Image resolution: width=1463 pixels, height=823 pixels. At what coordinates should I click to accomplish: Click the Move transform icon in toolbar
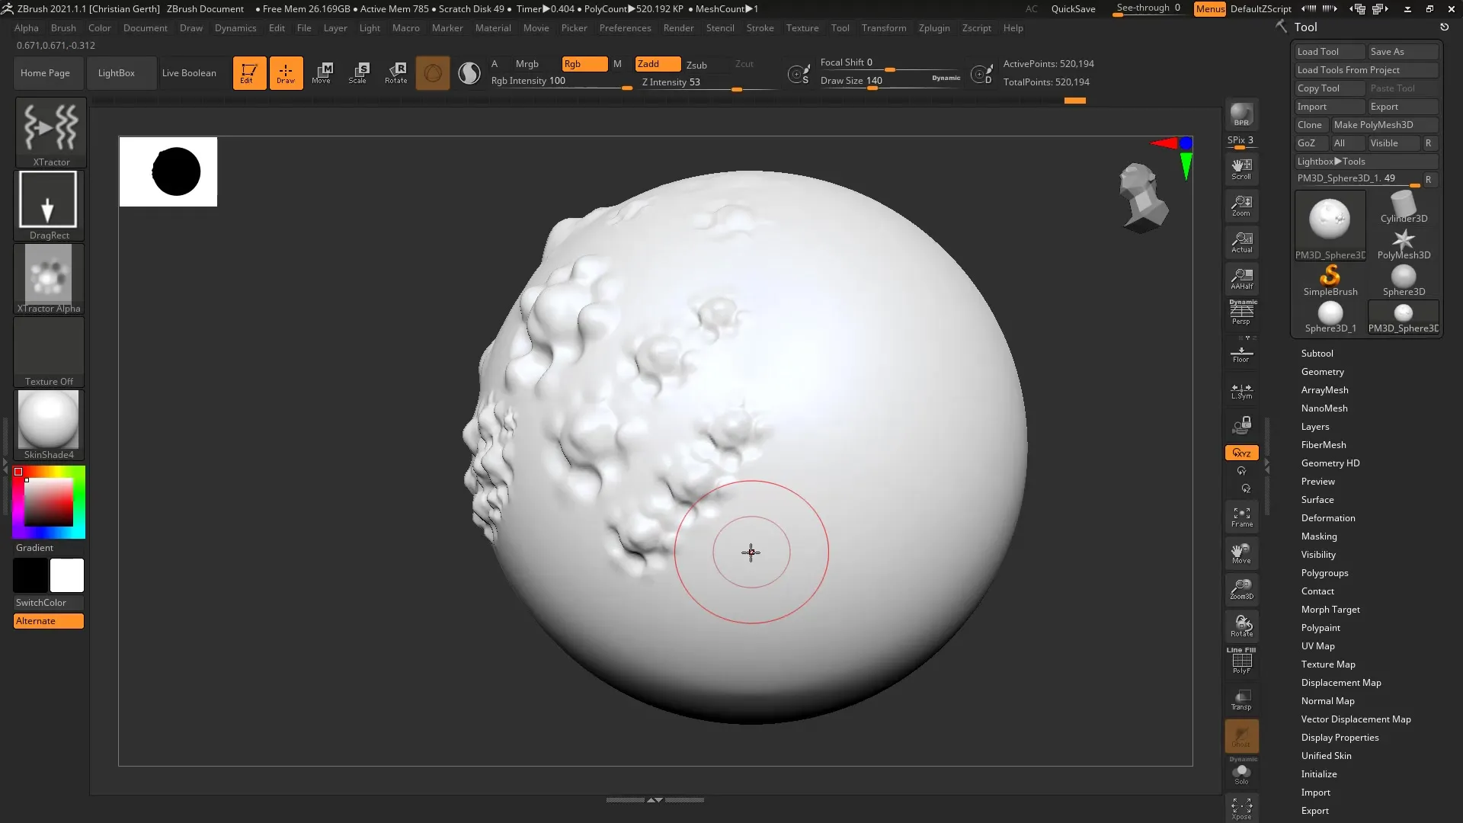pyautogui.click(x=322, y=73)
